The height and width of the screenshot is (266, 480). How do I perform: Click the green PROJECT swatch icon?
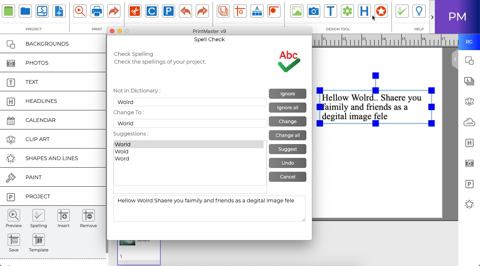point(8,11)
